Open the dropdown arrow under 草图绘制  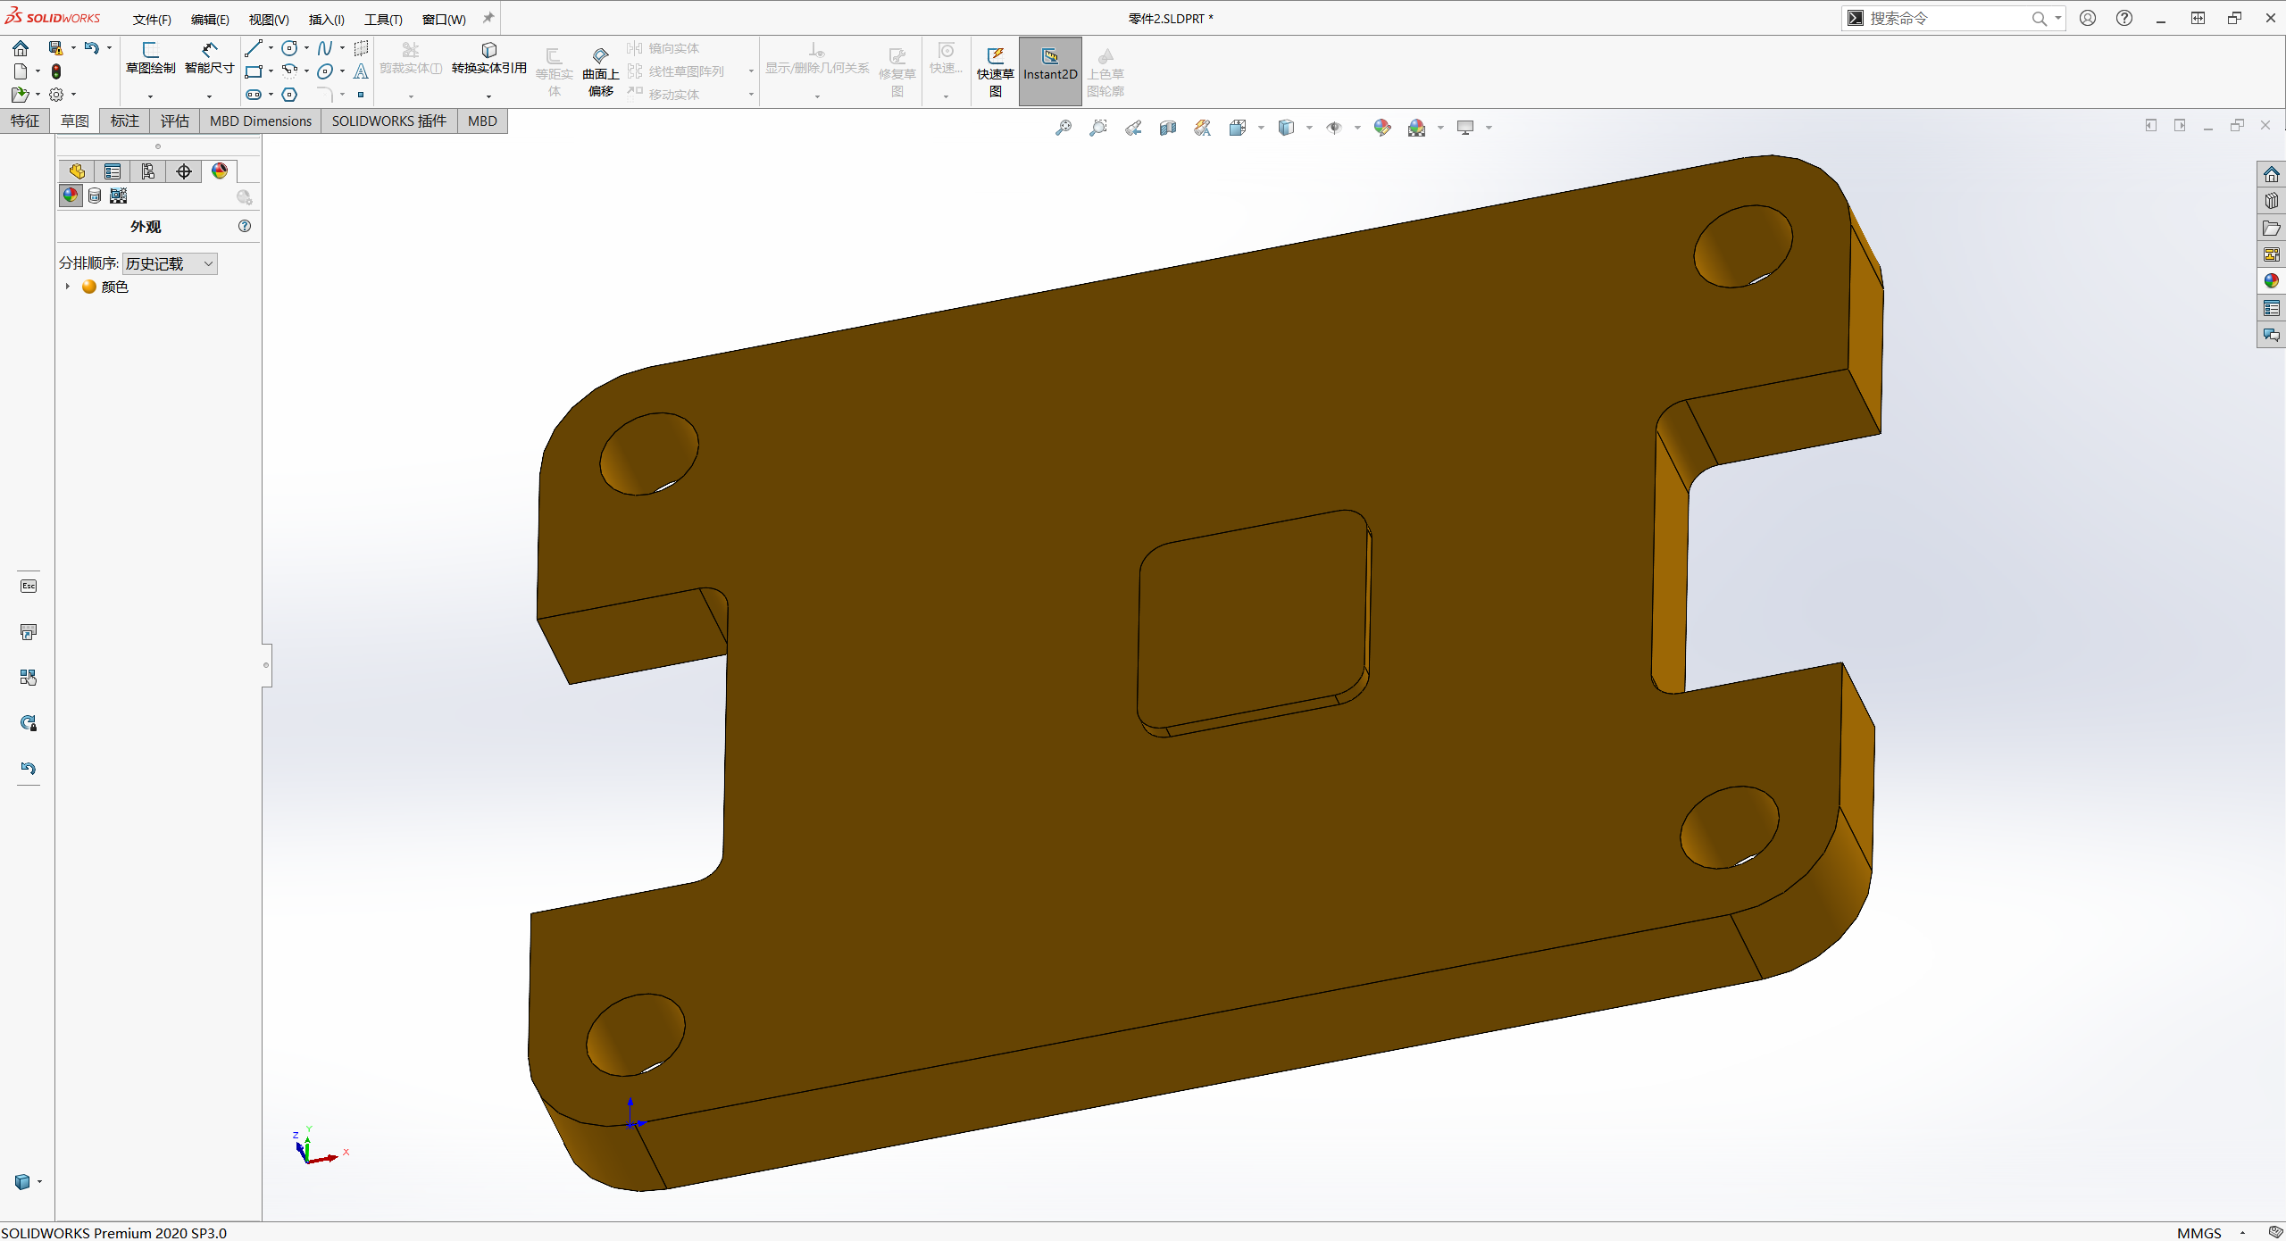pos(150,96)
